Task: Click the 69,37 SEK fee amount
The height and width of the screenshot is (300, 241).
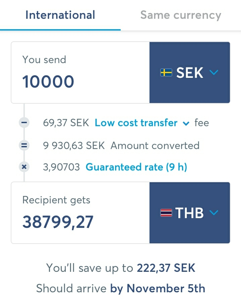Action: click(x=66, y=123)
